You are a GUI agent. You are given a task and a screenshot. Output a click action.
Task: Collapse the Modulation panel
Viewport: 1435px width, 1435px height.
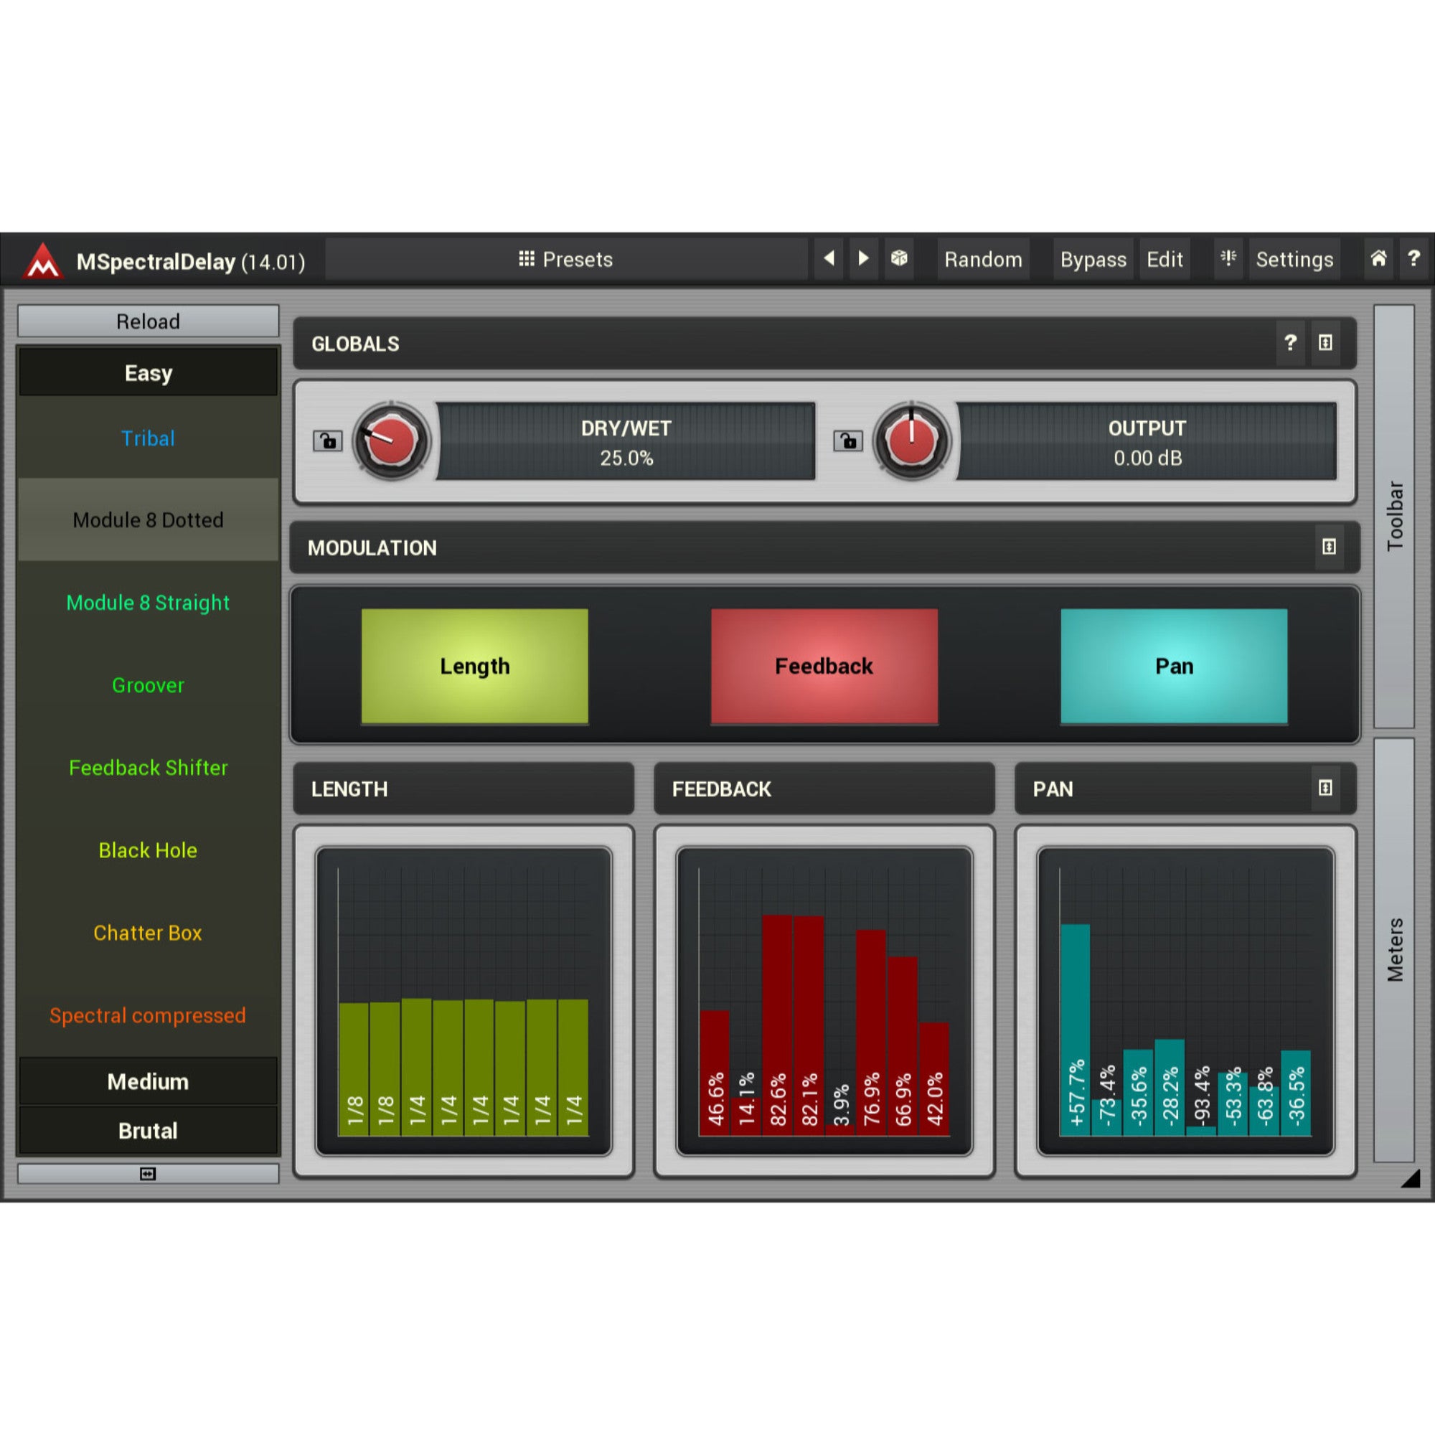[1329, 547]
